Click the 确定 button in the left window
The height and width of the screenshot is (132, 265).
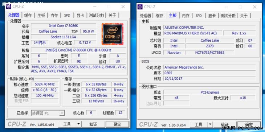point(118,124)
